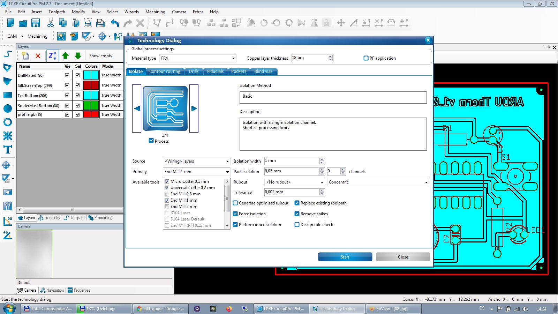Viewport: 558px width, 314px height.
Task: Select the angle measure 90 tool
Action: (x=8, y=221)
